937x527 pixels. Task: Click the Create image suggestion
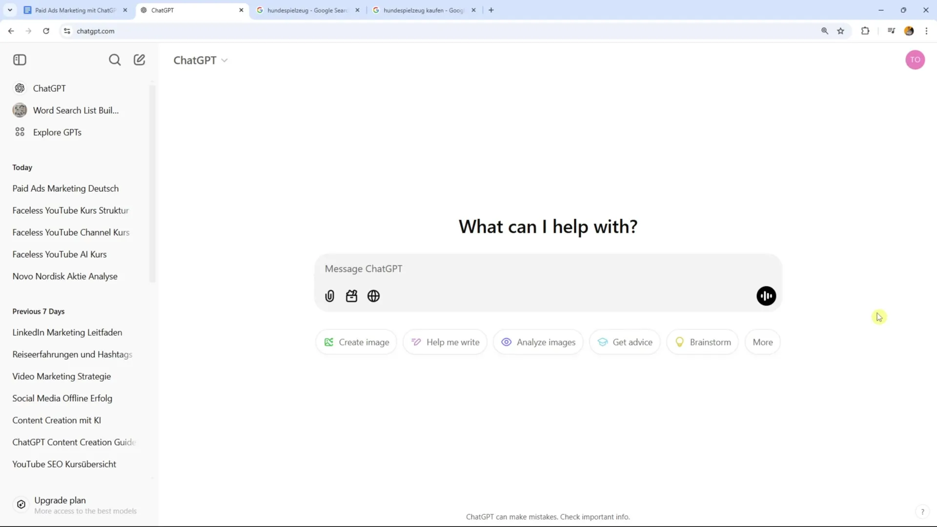point(356,342)
